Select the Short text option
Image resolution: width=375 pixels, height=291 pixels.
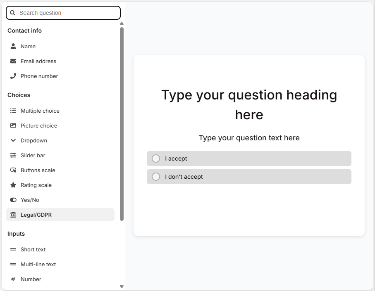[x=33, y=249]
